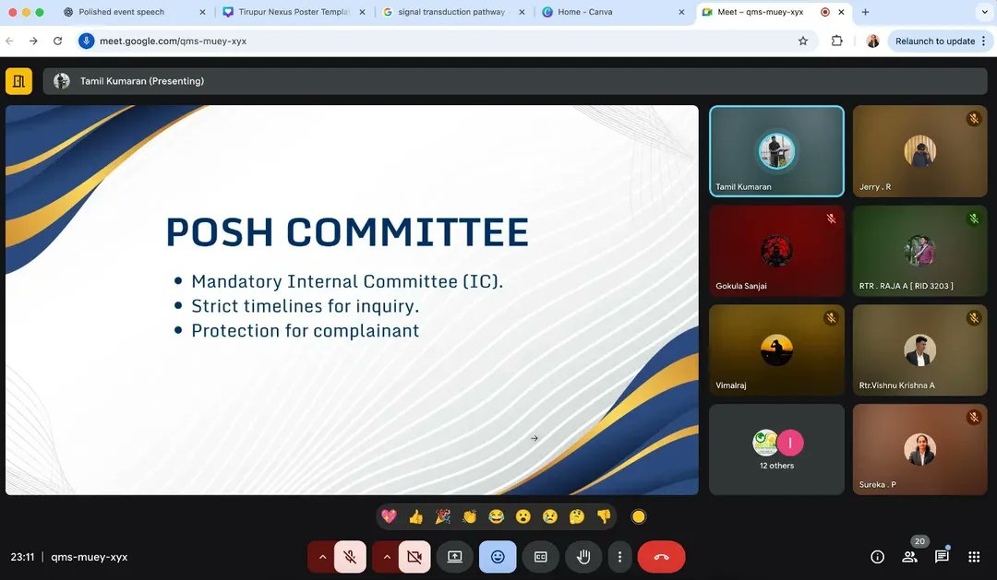
Task: Bookmark this page with the star
Action: click(x=803, y=41)
